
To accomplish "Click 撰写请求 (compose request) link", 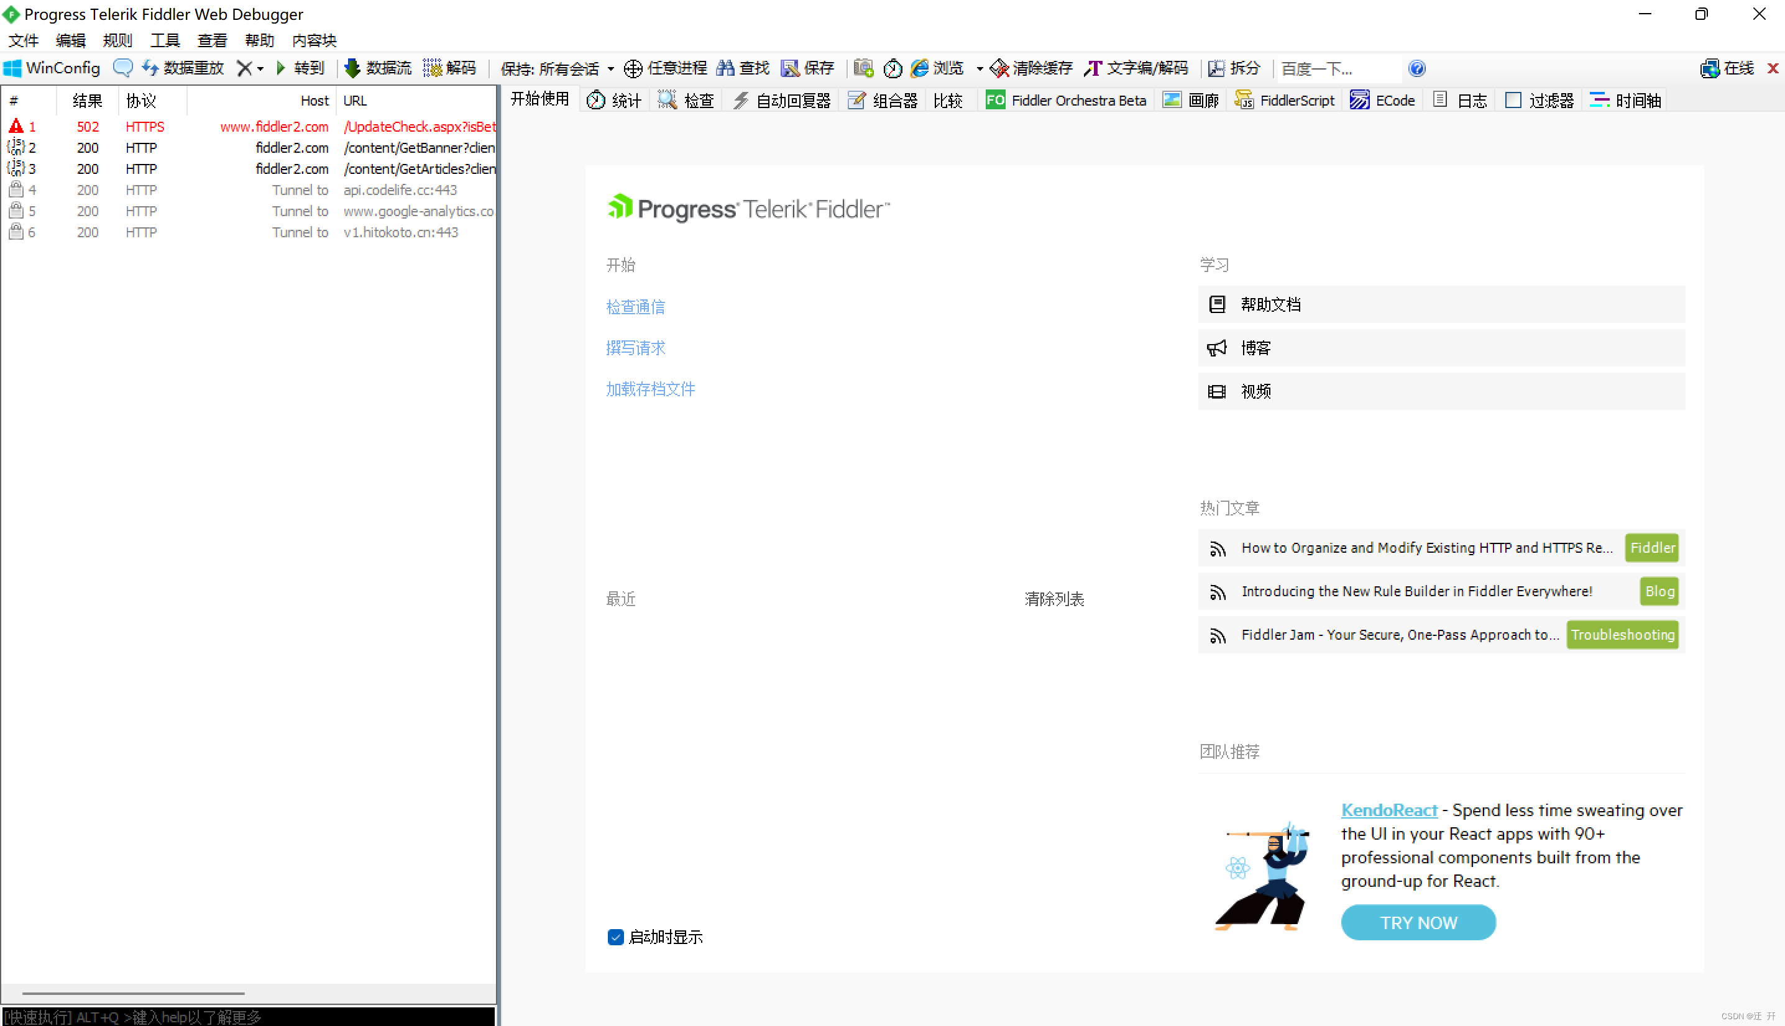I will click(635, 348).
